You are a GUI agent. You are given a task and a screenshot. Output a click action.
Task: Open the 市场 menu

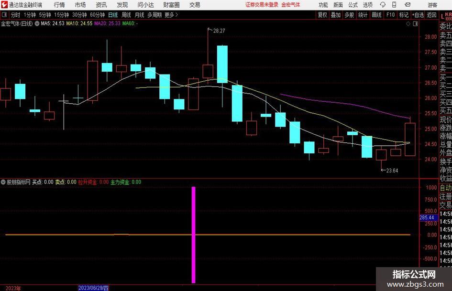[80, 5]
